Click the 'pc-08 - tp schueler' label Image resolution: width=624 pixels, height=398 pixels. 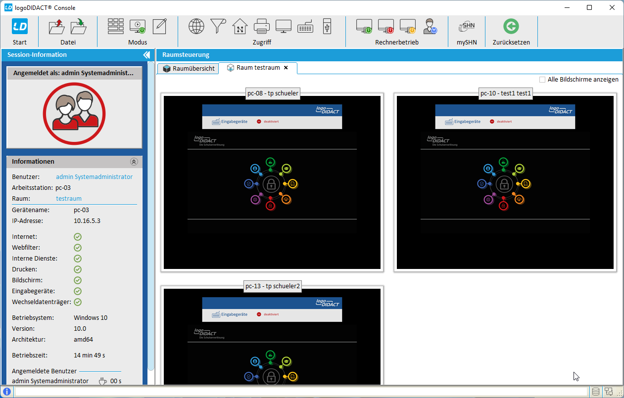pyautogui.click(x=273, y=92)
